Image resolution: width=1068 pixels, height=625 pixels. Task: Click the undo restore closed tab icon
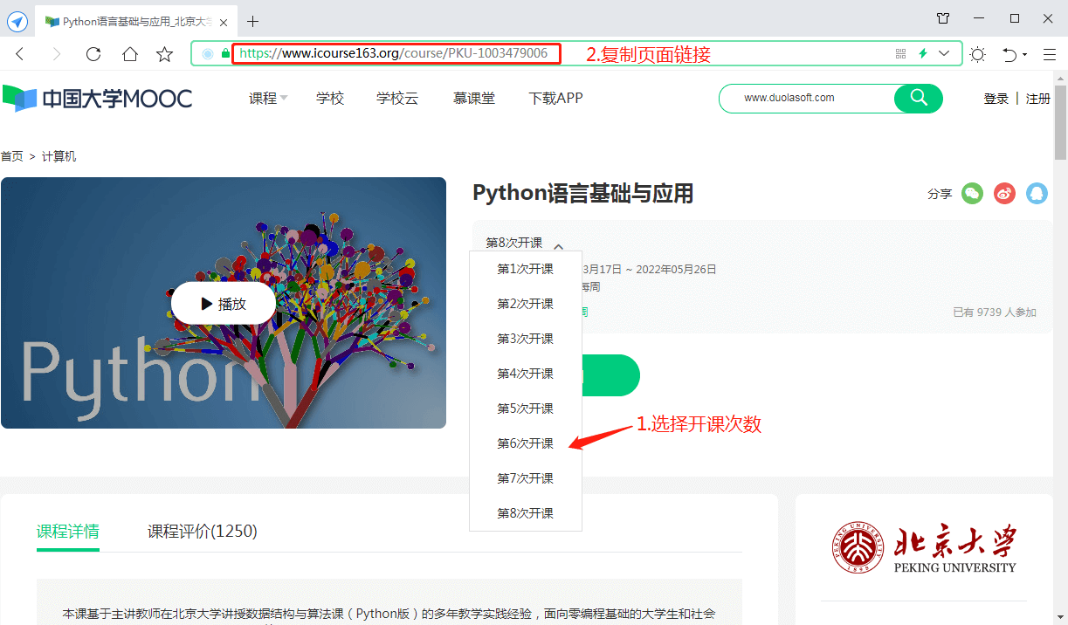click(1010, 54)
